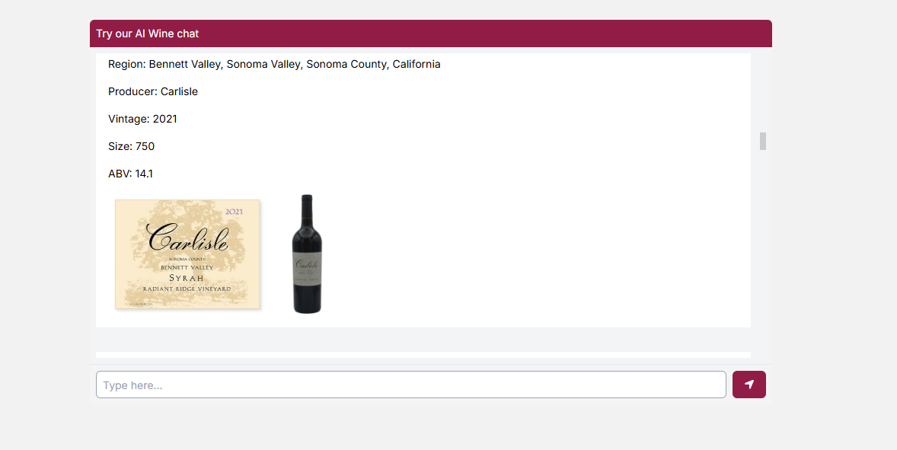Focus the "Type here..." chat input
This screenshot has height=450, width=897.
410,385
